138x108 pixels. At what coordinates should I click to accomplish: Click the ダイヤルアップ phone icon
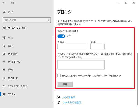4,62
